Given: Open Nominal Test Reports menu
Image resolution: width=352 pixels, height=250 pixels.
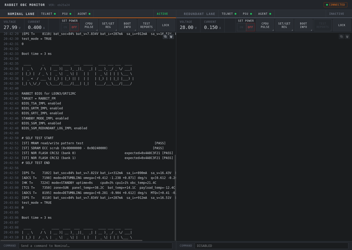Looking at the screenshot, I should (147, 25).
